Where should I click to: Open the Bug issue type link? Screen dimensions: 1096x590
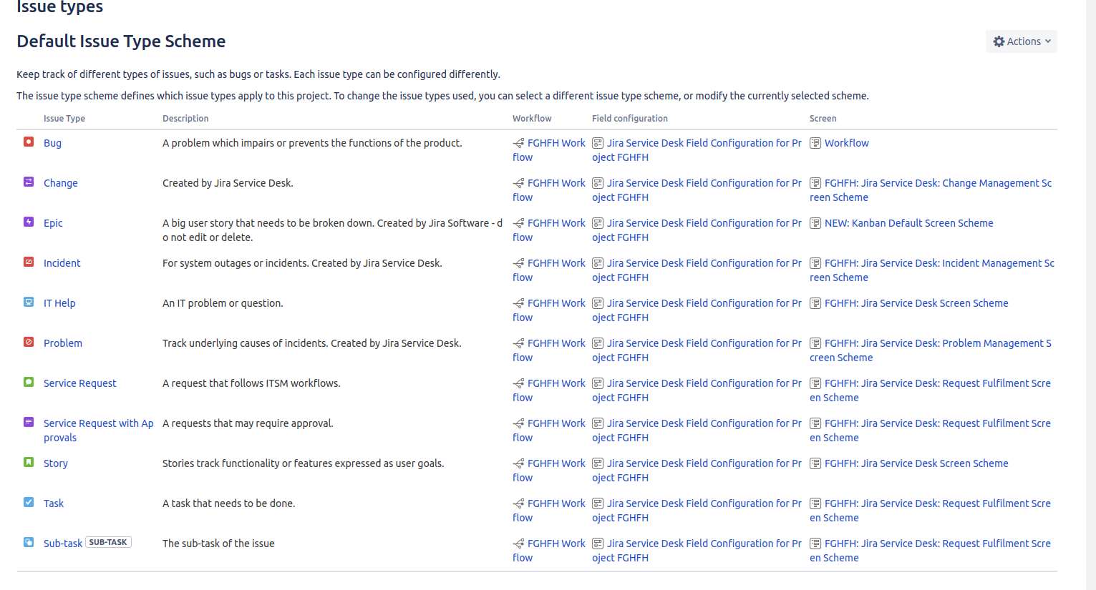pos(52,143)
